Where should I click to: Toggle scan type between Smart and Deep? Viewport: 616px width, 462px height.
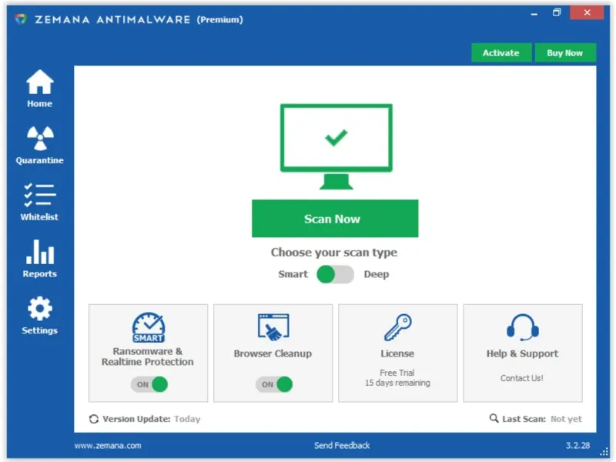[x=335, y=274]
